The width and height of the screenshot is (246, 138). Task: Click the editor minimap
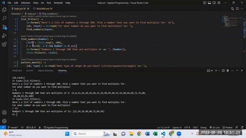232,21
